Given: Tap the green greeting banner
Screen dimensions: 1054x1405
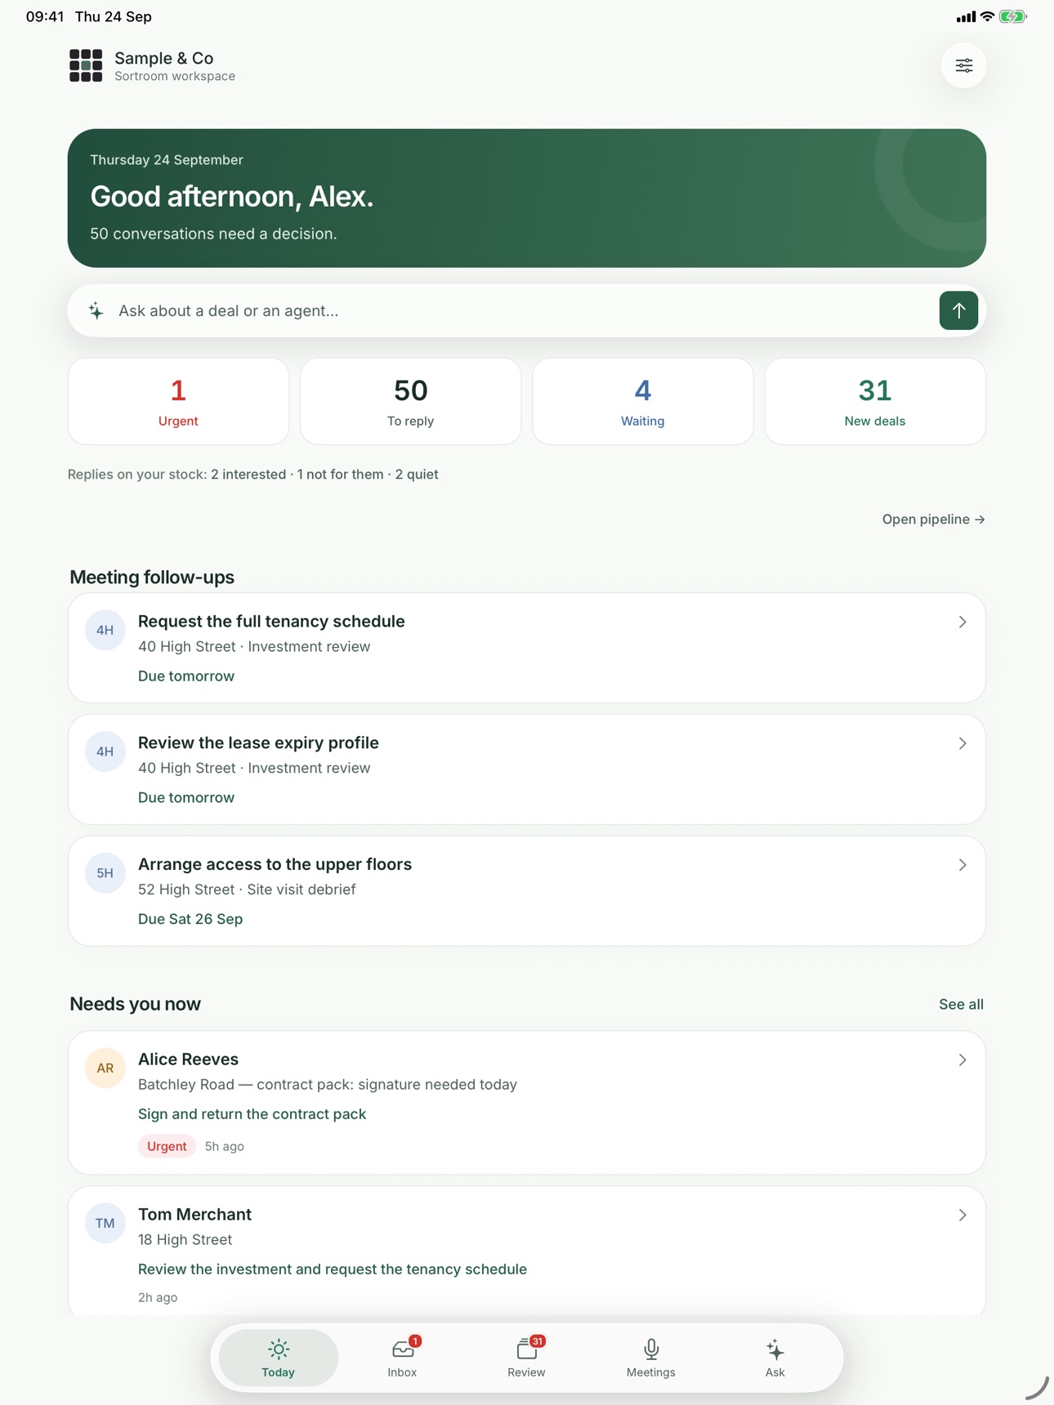Looking at the screenshot, I should 527,198.
